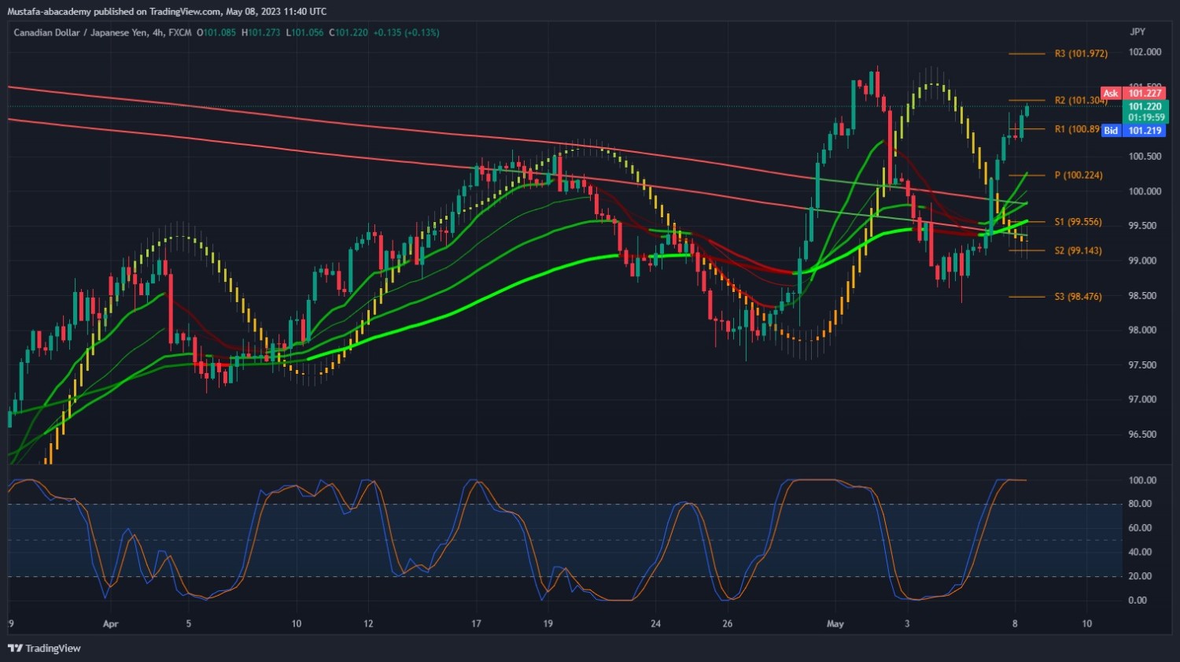Click the May label on time axis
This screenshot has width=1180, height=662.
(835, 623)
